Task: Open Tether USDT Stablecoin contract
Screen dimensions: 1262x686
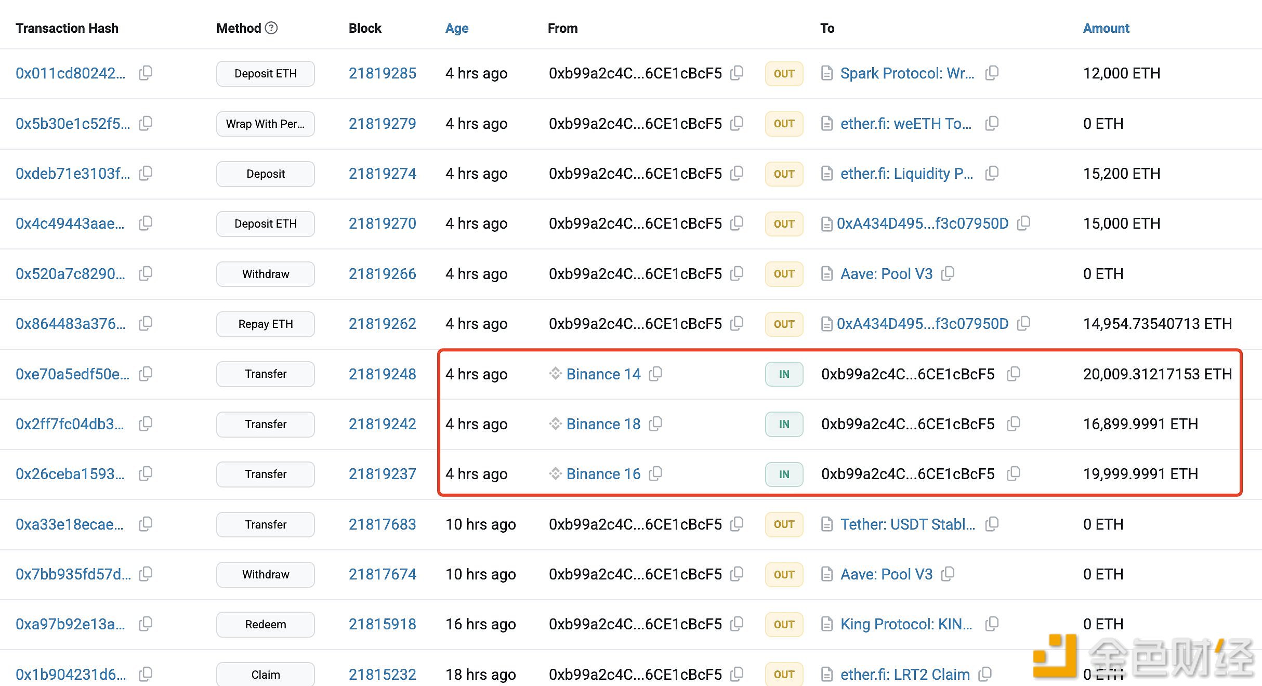Action: 908,524
